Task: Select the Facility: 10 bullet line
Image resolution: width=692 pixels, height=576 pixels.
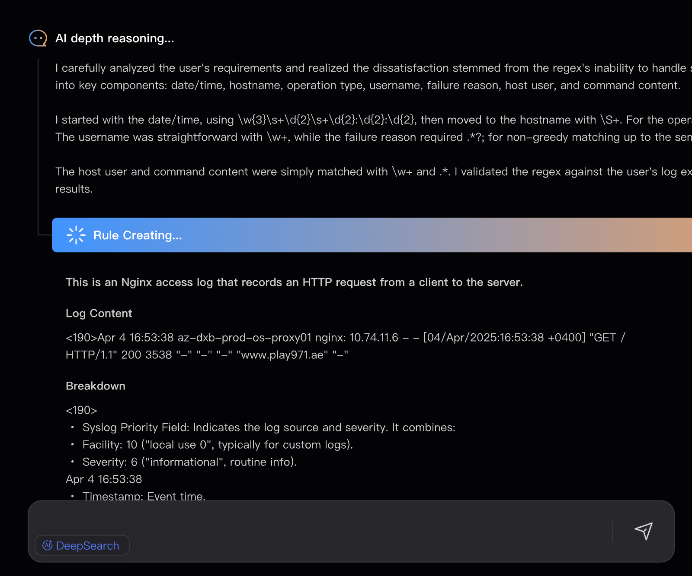Action: tap(218, 445)
